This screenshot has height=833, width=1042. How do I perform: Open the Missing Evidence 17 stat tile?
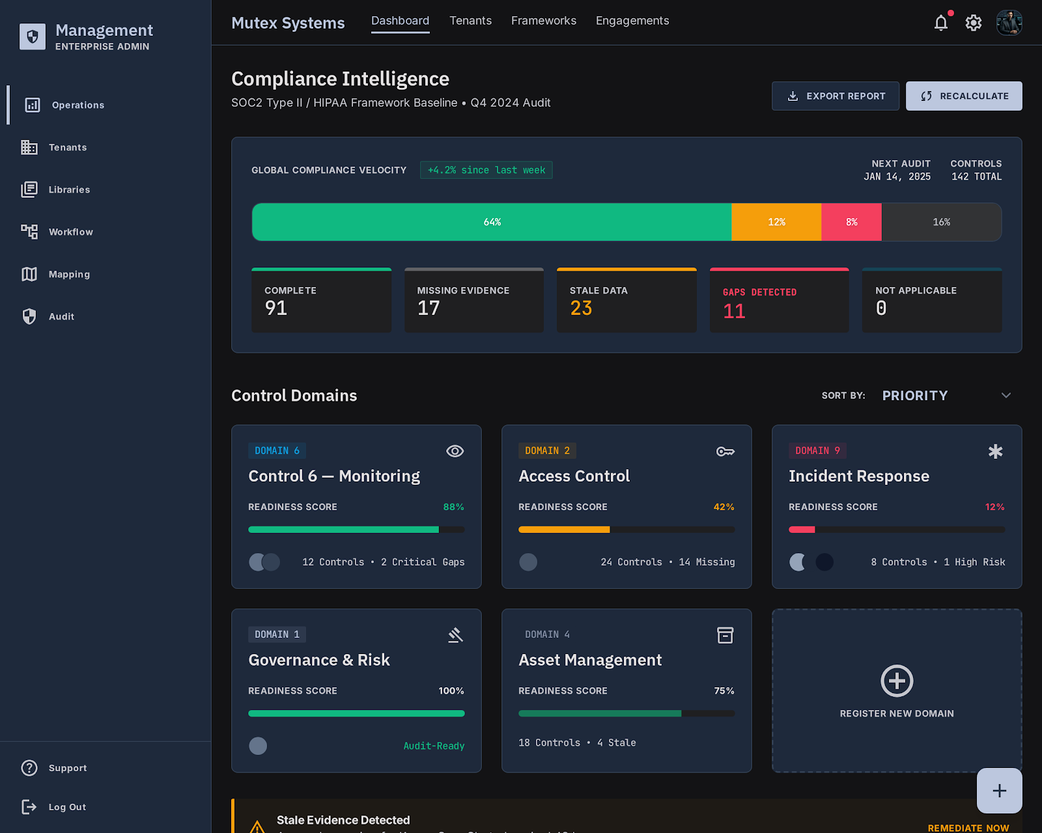[474, 300]
